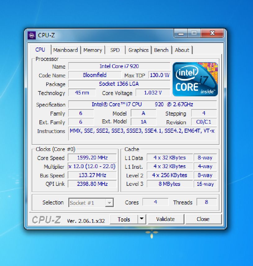253x266 pixels.
Task: Open the Tools dropdown arrow
Action: pos(142,219)
